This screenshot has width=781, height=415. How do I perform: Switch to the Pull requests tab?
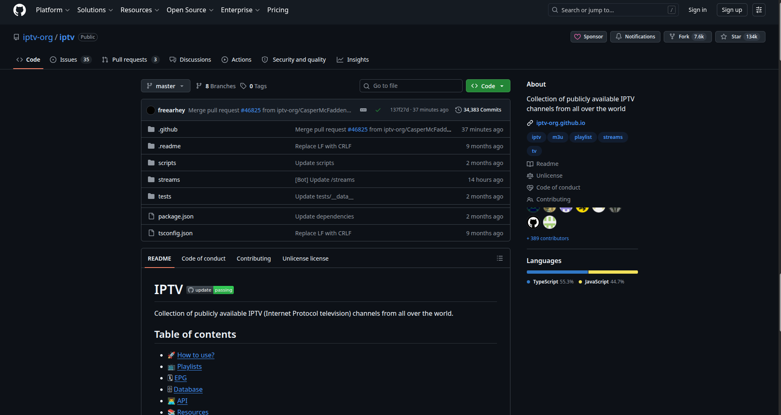click(x=130, y=60)
